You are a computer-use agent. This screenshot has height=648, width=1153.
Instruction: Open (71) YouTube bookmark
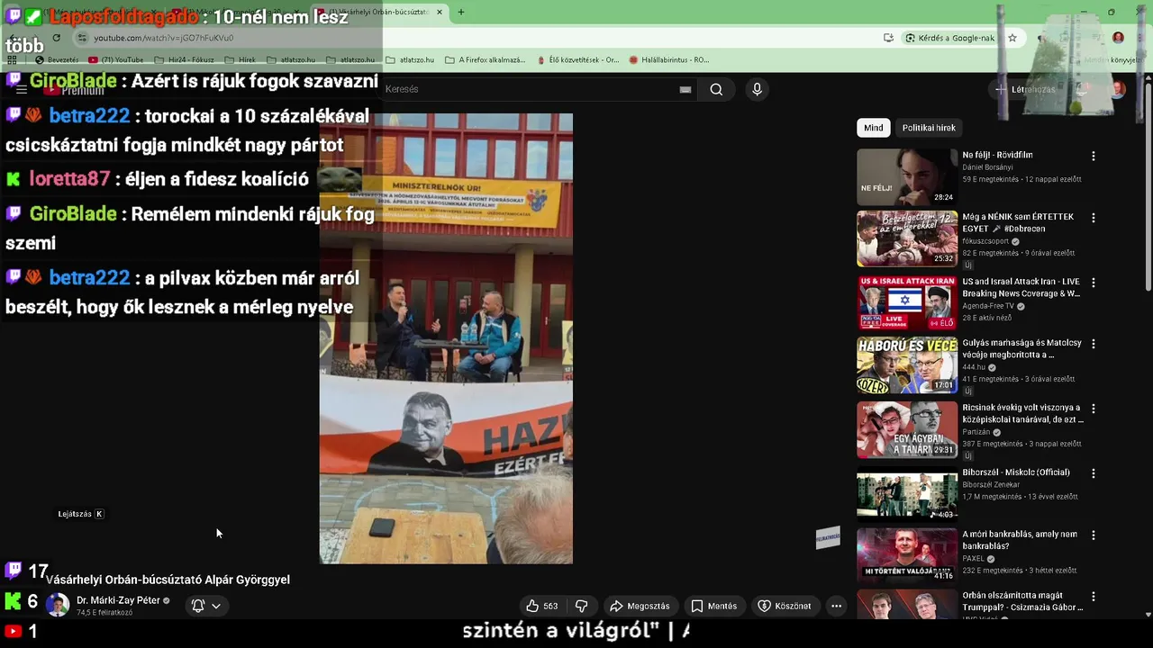(116, 60)
